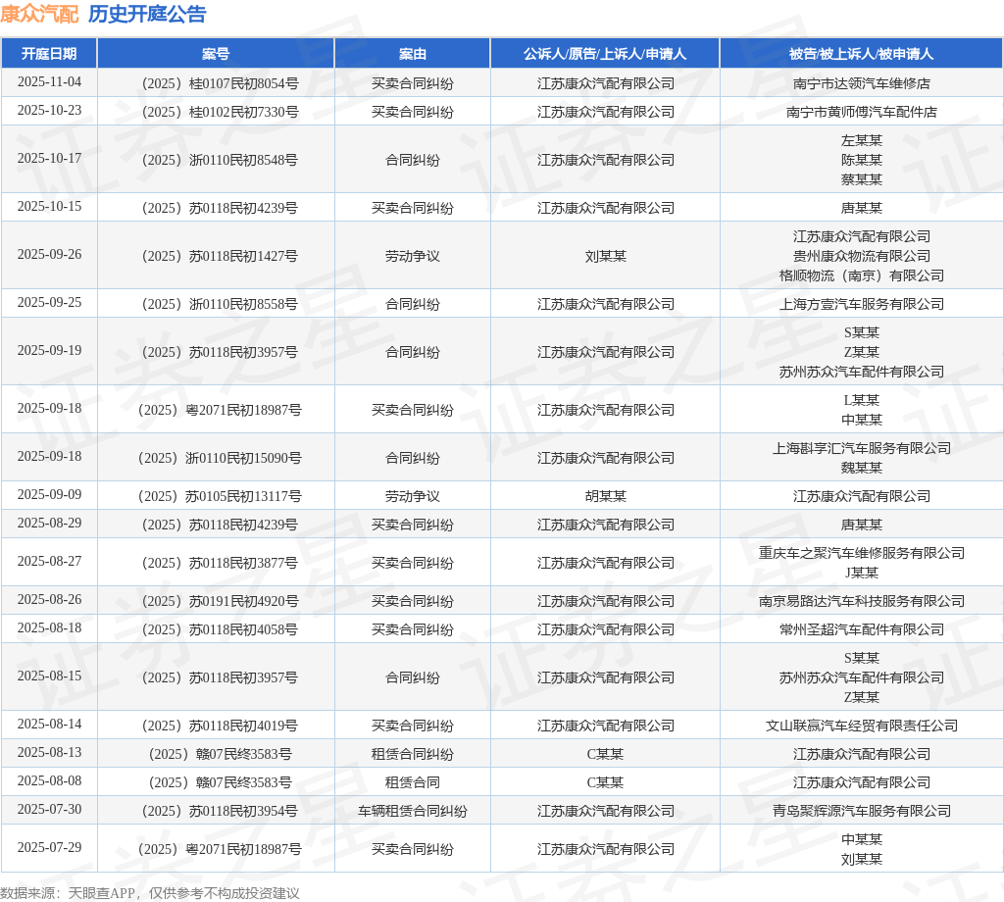The image size is (1004, 902).
Task: Click the 被告/被上诉人/被申请人 column header
Action: (x=861, y=54)
